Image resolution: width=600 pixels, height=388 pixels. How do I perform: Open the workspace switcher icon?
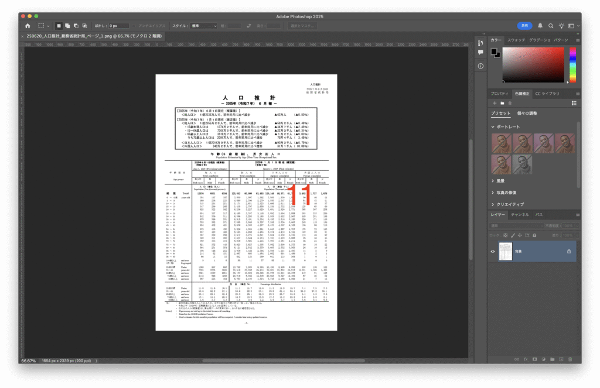coord(571,26)
